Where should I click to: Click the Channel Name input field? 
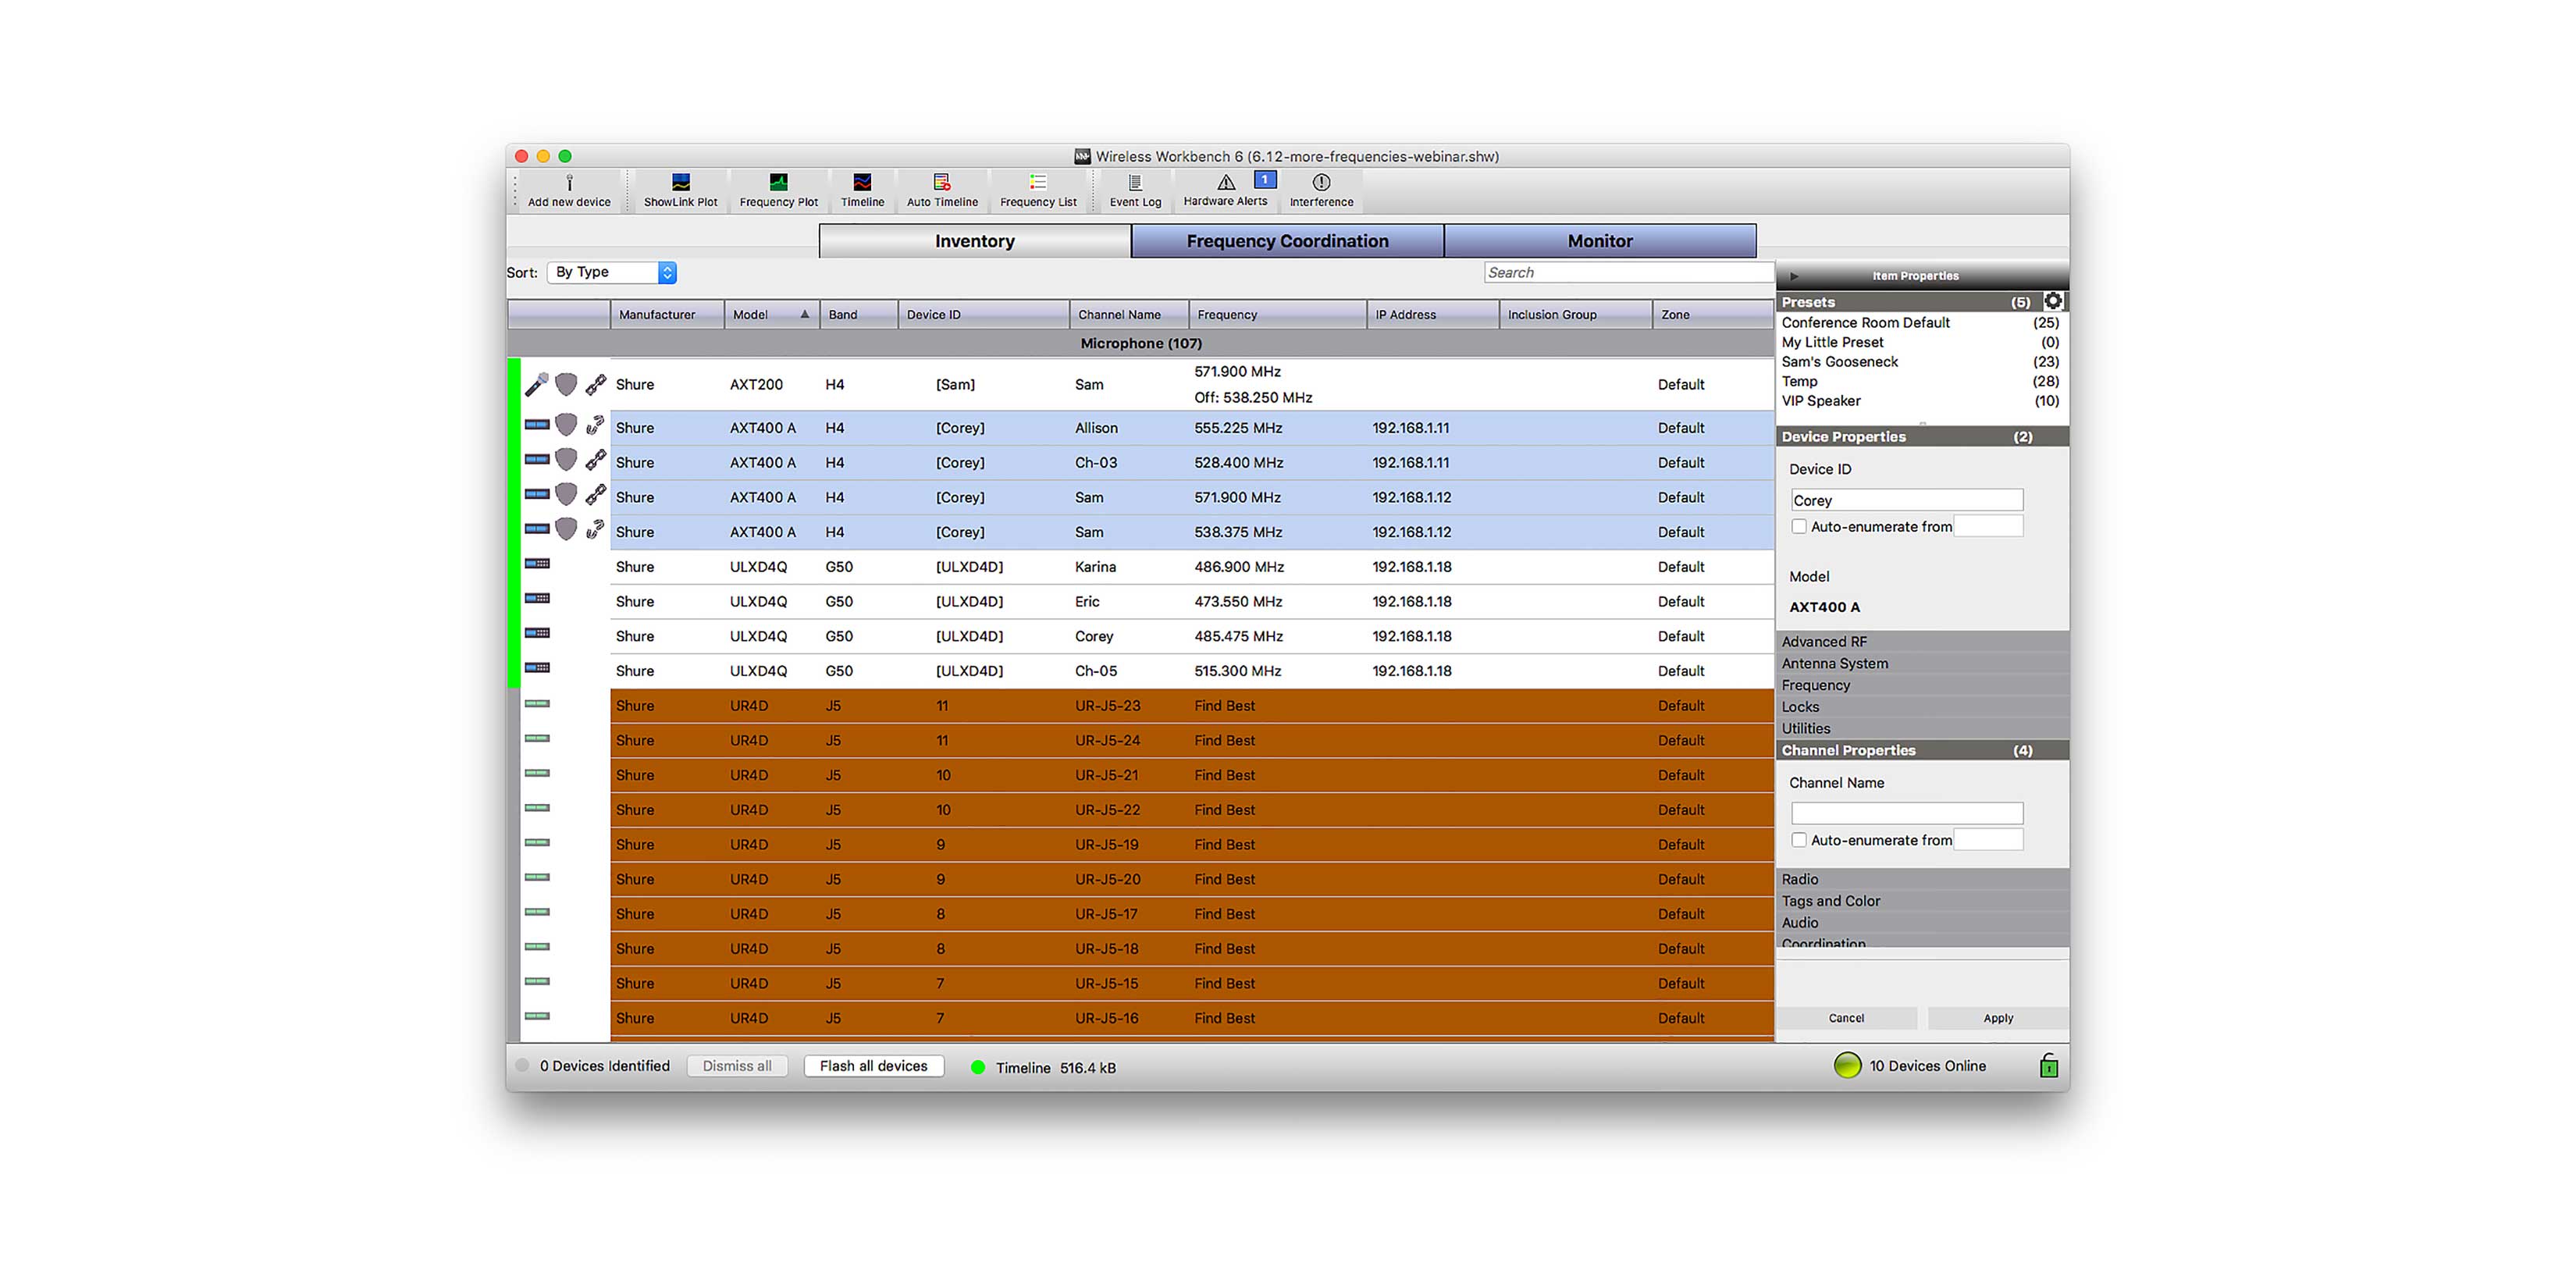coord(1906,813)
